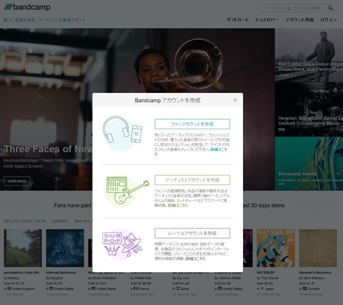Click レーベルアカウントを作成 button

[192, 233]
